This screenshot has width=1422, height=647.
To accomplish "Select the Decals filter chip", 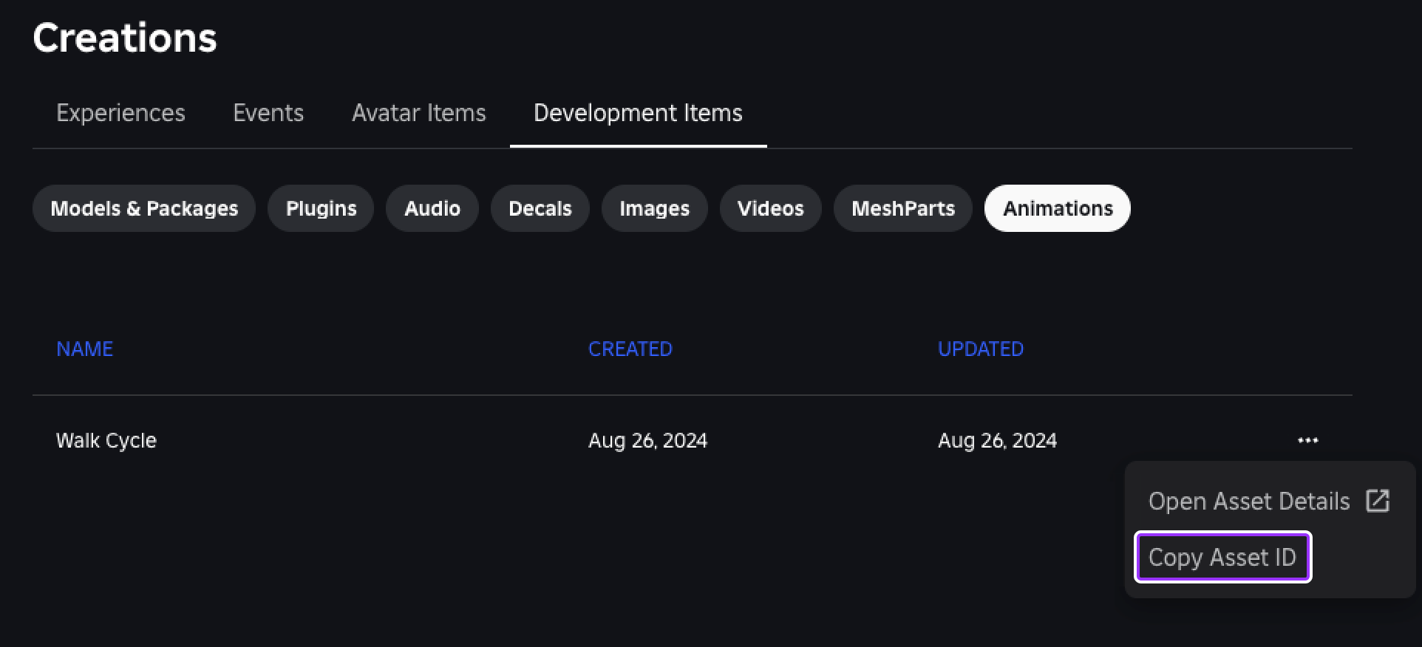I will tap(540, 208).
